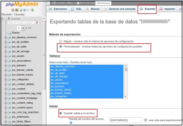This screenshot has width=183, height=126.
Task: Click table icon beside jos_akeeba_common in tree
Action: click(9, 38)
